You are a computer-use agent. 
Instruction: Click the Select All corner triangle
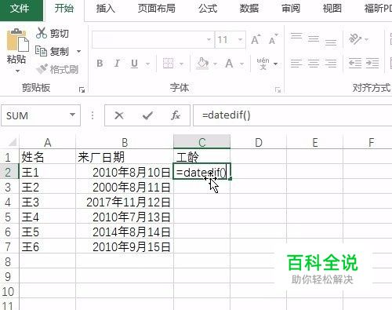click(12, 143)
